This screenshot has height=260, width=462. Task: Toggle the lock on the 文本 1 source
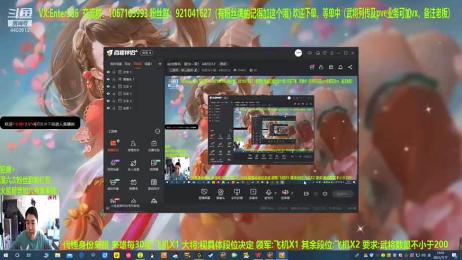tap(114, 72)
